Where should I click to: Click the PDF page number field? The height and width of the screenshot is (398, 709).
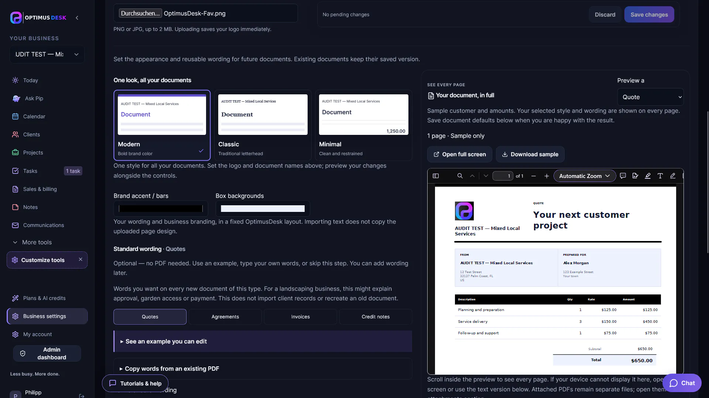coord(503,176)
